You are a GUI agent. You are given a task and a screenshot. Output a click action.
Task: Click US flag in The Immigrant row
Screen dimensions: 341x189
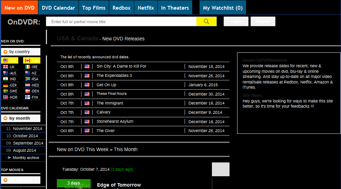pos(87,103)
